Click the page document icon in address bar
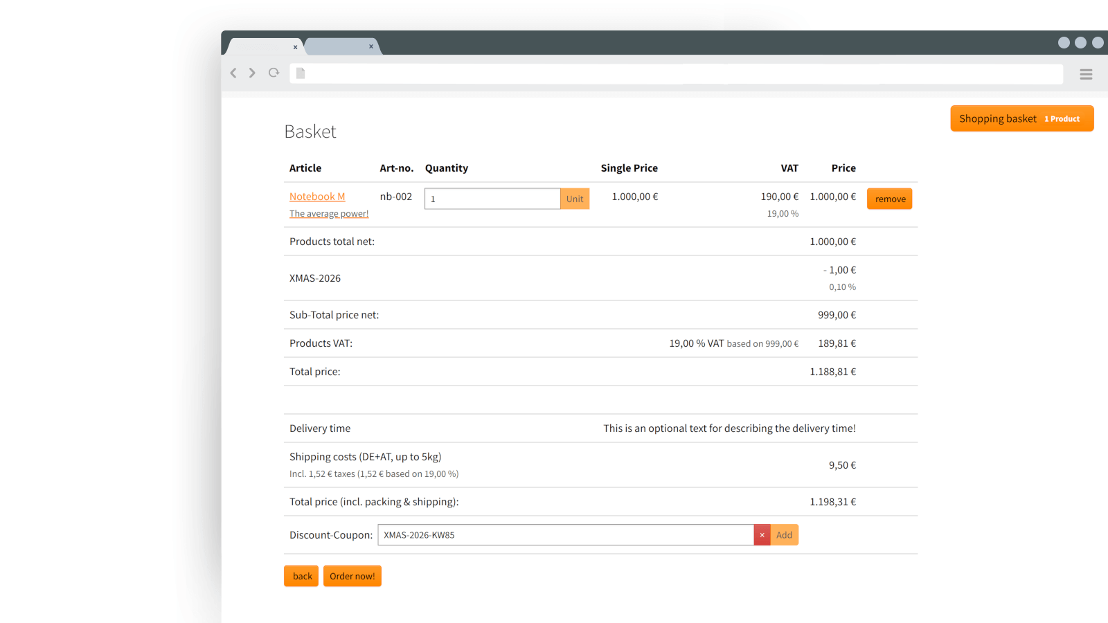The height and width of the screenshot is (623, 1108). (x=301, y=73)
